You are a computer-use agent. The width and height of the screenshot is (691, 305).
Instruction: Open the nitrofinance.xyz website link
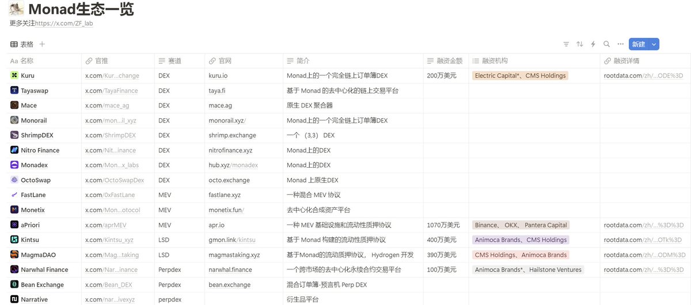230,150
